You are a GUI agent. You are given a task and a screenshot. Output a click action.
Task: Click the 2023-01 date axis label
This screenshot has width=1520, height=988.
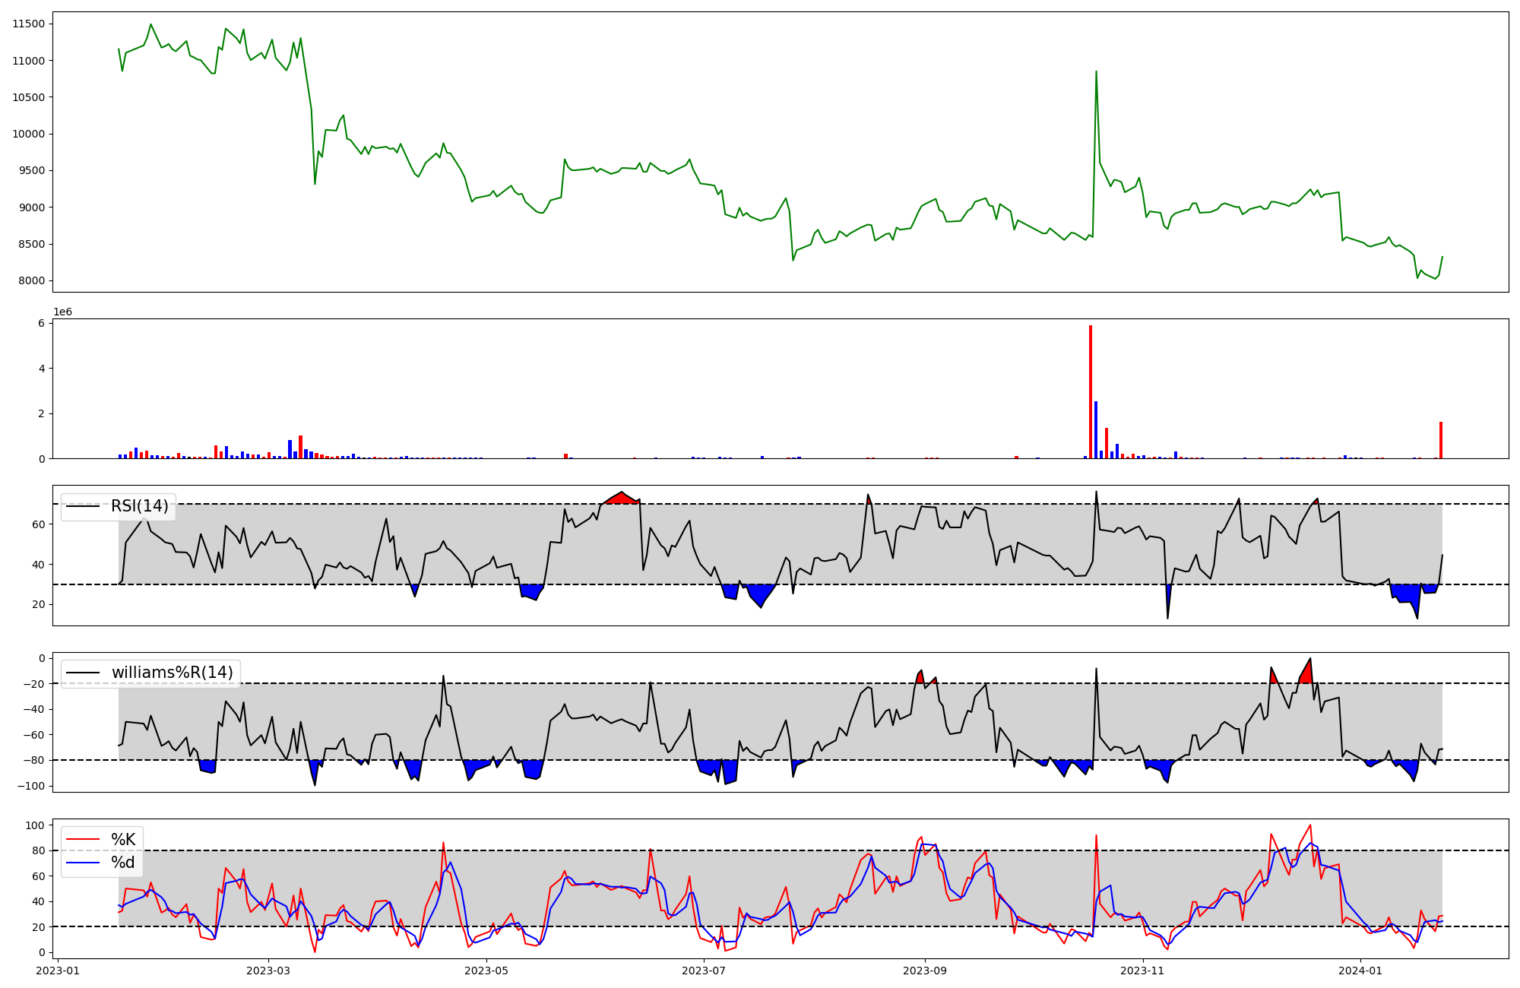pyautogui.click(x=58, y=971)
